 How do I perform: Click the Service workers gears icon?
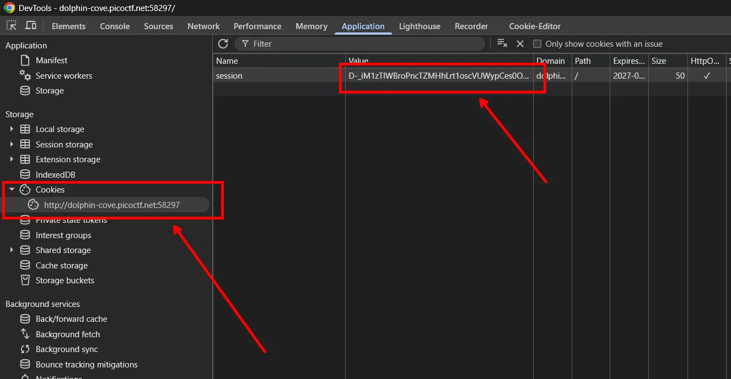(x=25, y=75)
